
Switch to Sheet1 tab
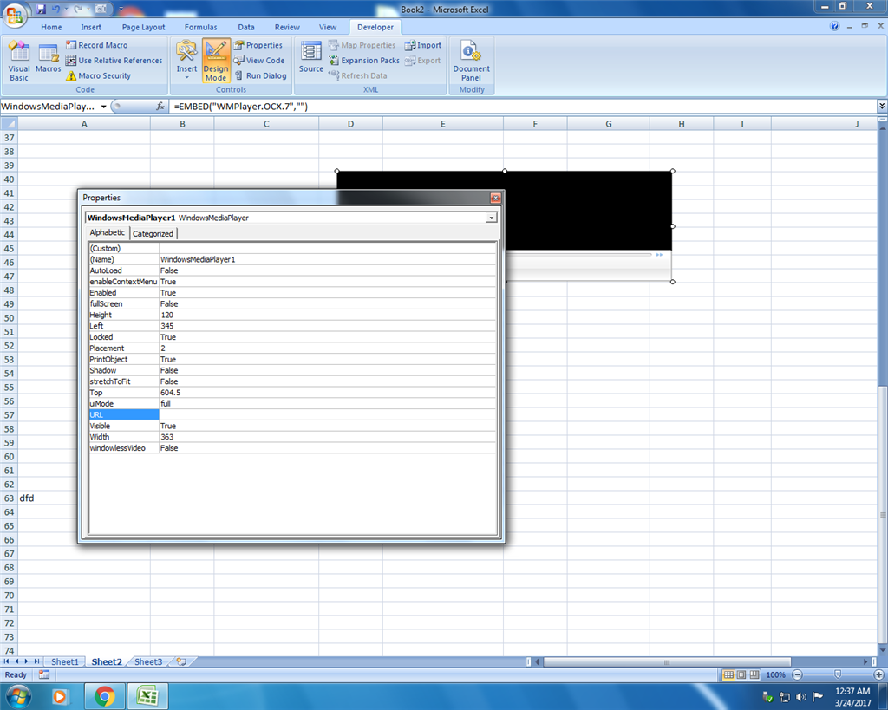[x=64, y=661]
